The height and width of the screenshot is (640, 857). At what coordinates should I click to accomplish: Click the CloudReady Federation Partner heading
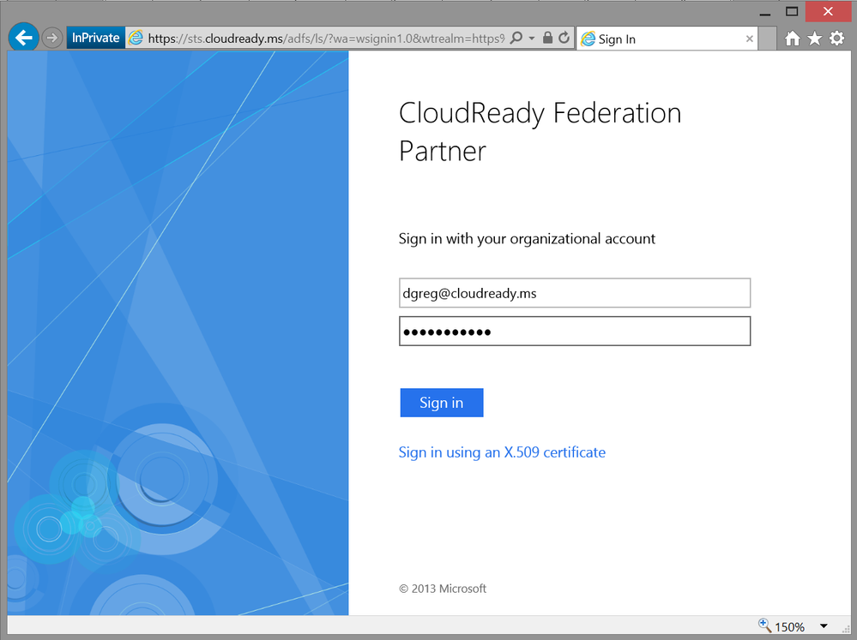click(x=540, y=132)
